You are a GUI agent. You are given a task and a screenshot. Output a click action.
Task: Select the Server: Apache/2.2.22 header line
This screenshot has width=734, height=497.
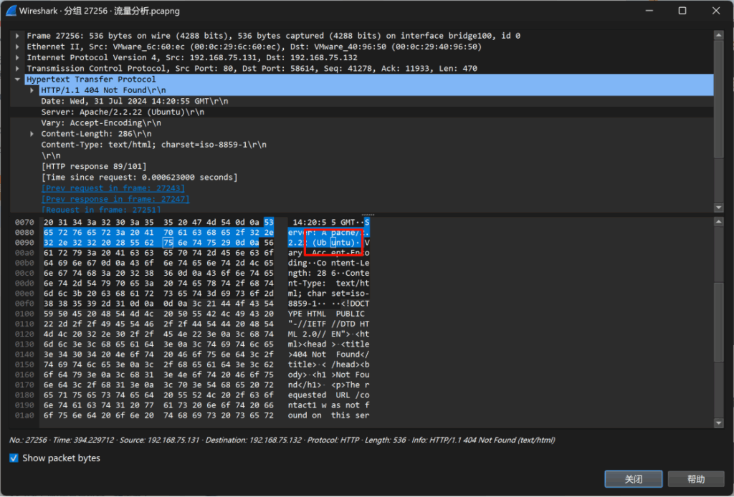click(122, 112)
